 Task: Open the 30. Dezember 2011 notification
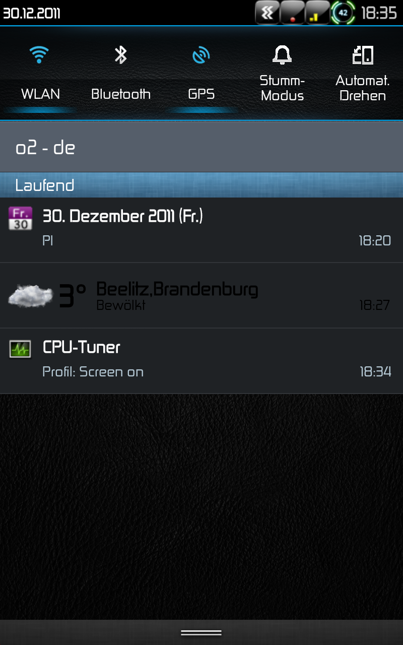click(201, 230)
